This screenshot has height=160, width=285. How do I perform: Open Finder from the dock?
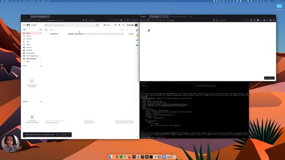pyautogui.click(x=110, y=157)
